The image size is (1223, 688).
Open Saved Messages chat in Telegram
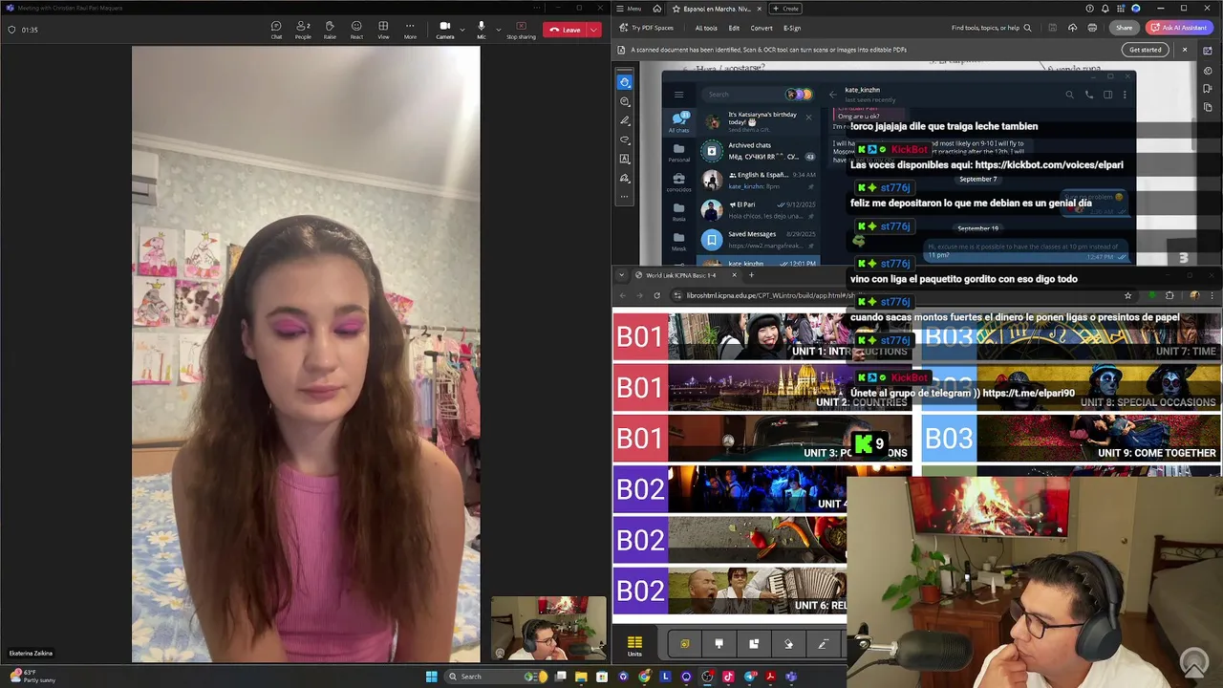pyautogui.click(x=758, y=239)
